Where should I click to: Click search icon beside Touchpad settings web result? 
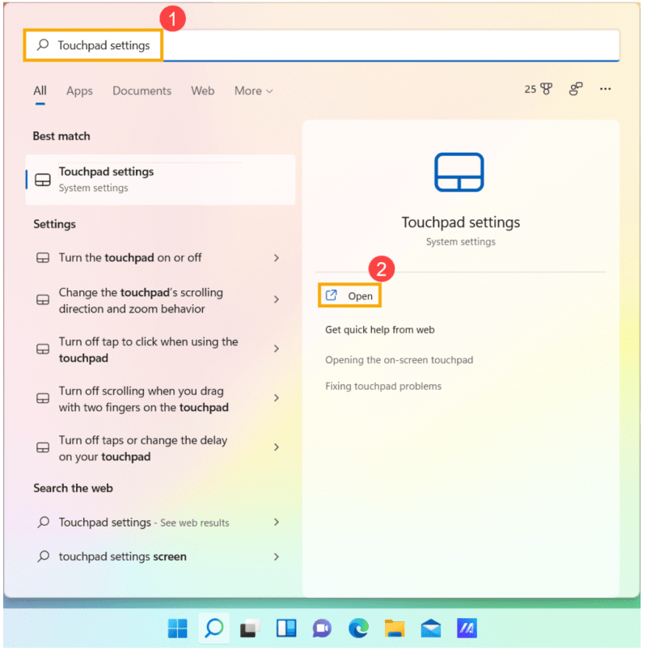coord(43,522)
